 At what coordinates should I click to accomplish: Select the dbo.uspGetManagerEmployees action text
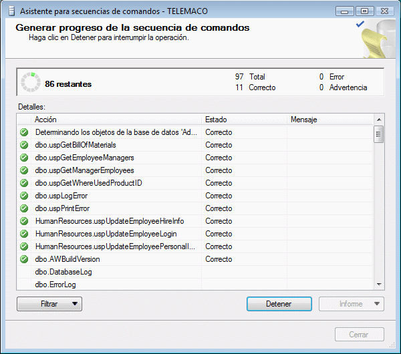[x=84, y=170]
